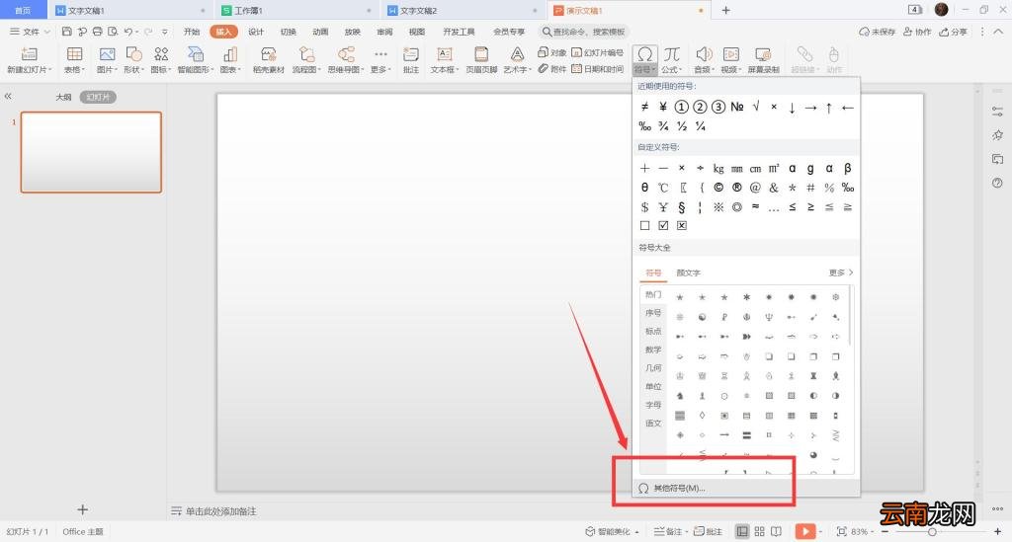Insert 日期和时间 date and time
Viewport: 1012px width, 542px height.
pyautogui.click(x=597, y=69)
